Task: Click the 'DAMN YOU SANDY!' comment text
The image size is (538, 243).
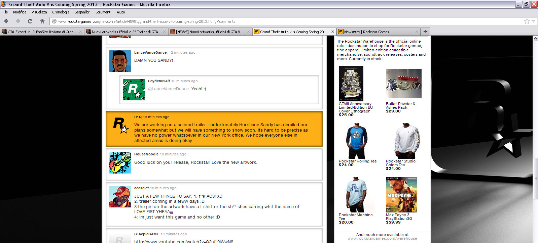Action: click(153, 60)
